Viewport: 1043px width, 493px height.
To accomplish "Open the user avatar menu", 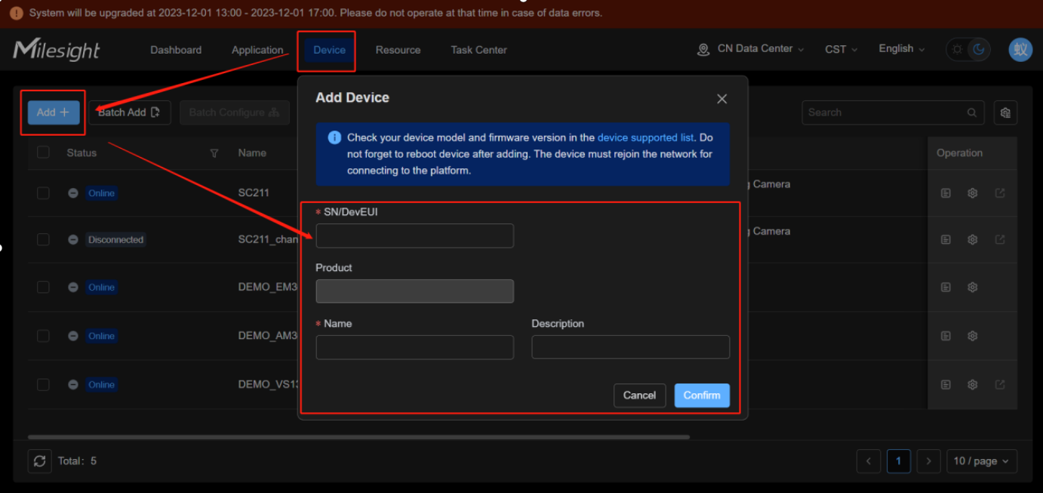I will pyautogui.click(x=1020, y=50).
